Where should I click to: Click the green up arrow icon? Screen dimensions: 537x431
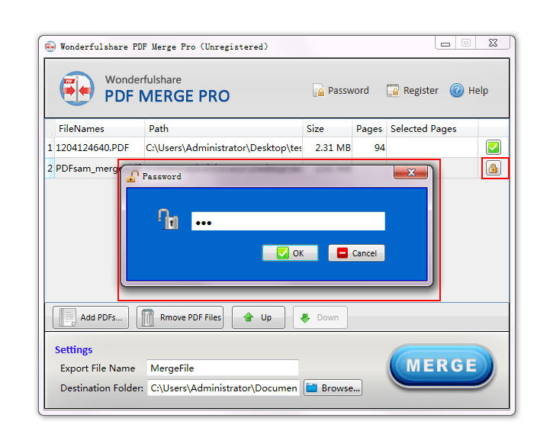point(249,317)
